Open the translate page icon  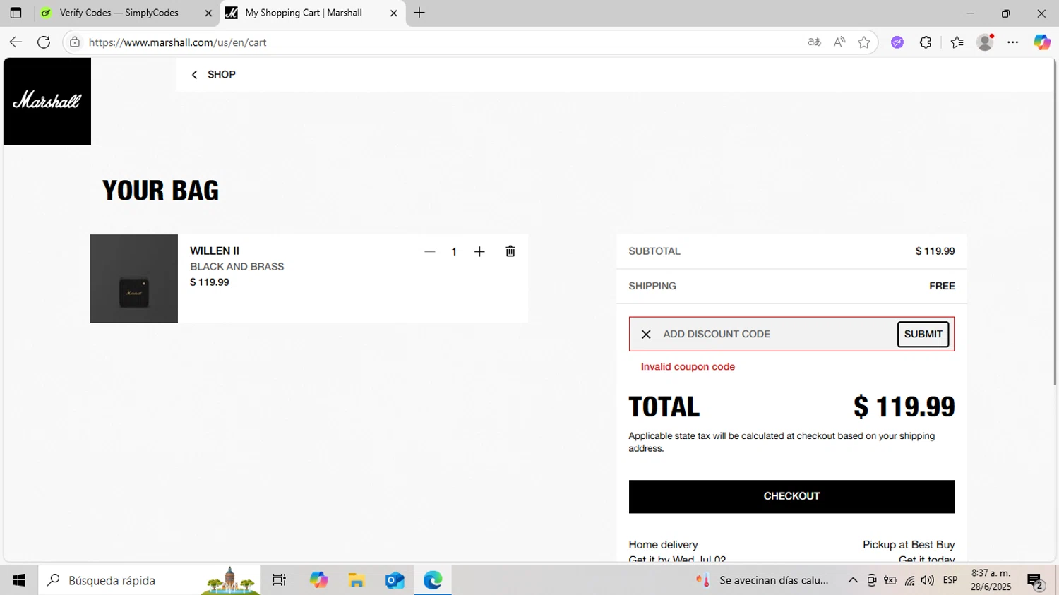[x=814, y=42]
